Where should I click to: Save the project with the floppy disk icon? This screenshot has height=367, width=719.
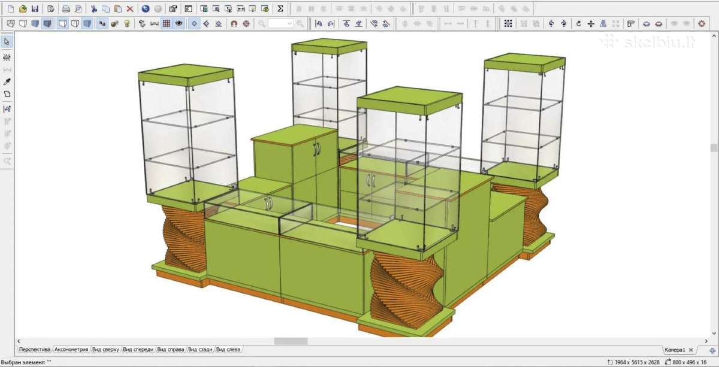(35, 9)
